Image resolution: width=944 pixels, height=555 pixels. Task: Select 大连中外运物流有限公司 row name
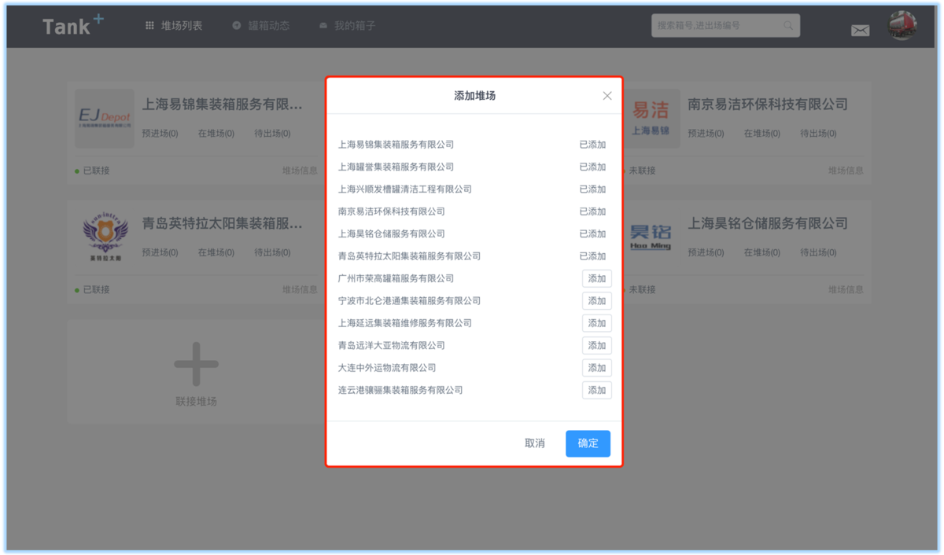pyautogui.click(x=387, y=368)
